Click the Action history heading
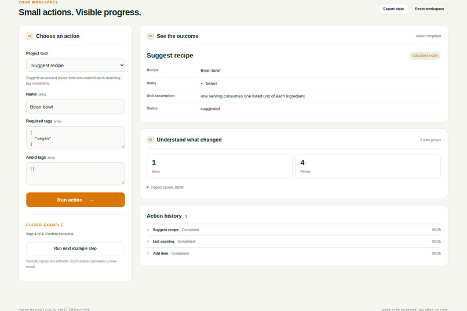The image size is (467, 311). [164, 216]
